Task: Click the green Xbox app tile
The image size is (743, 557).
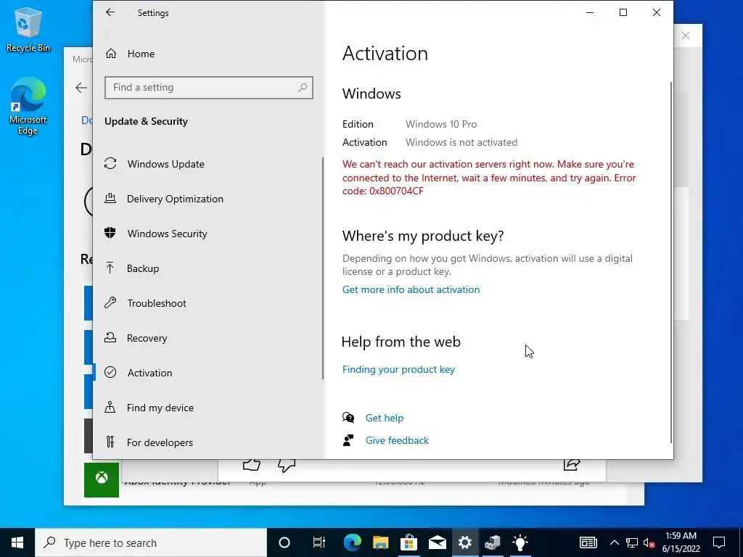Action: (x=102, y=479)
